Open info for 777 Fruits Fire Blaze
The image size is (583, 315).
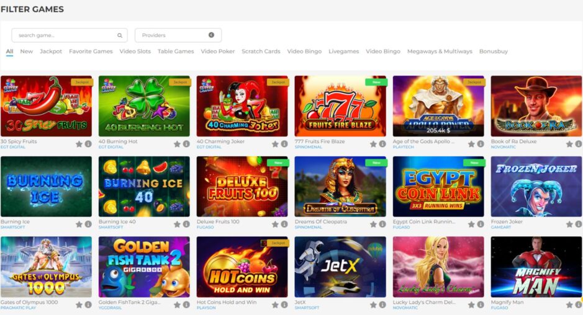[x=382, y=144]
